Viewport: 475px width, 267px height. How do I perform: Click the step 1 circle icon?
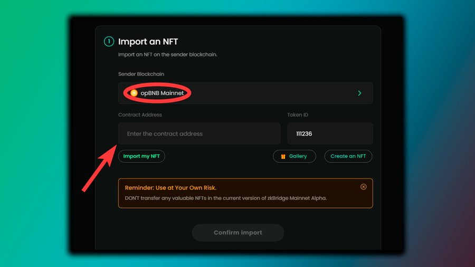pos(109,42)
